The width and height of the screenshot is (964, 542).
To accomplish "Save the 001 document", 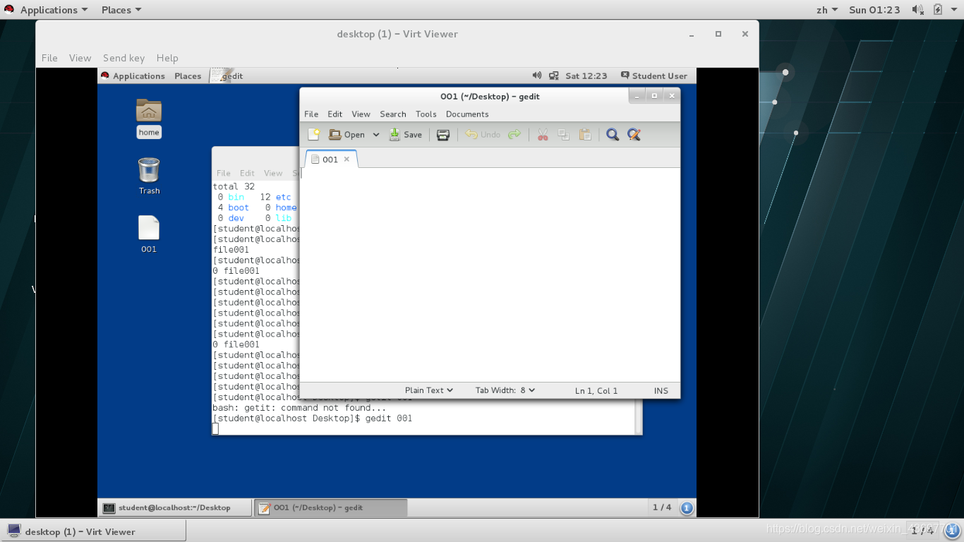I will (x=406, y=134).
